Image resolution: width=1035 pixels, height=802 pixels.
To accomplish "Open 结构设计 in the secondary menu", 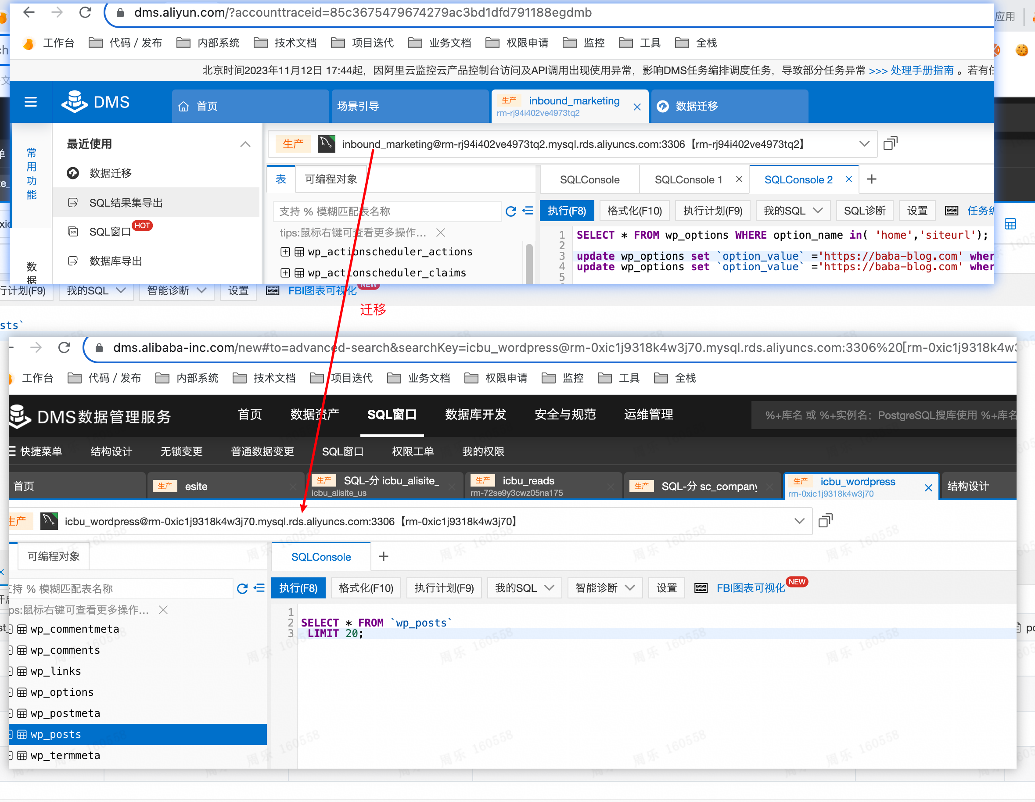I will point(111,451).
